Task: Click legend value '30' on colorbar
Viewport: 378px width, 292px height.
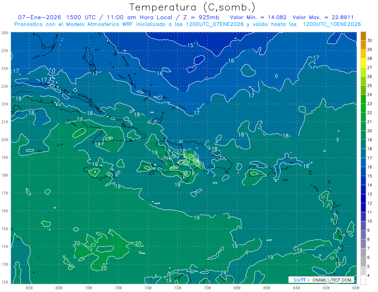Action: [370, 40]
